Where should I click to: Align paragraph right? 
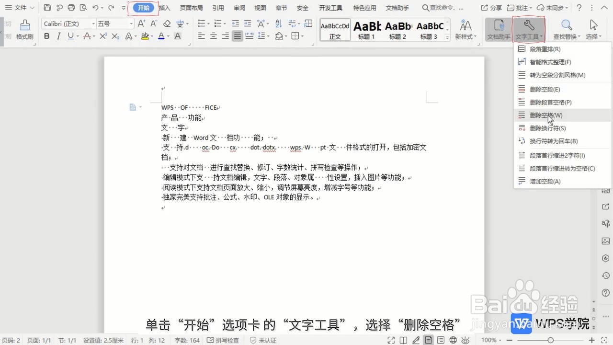(225, 36)
